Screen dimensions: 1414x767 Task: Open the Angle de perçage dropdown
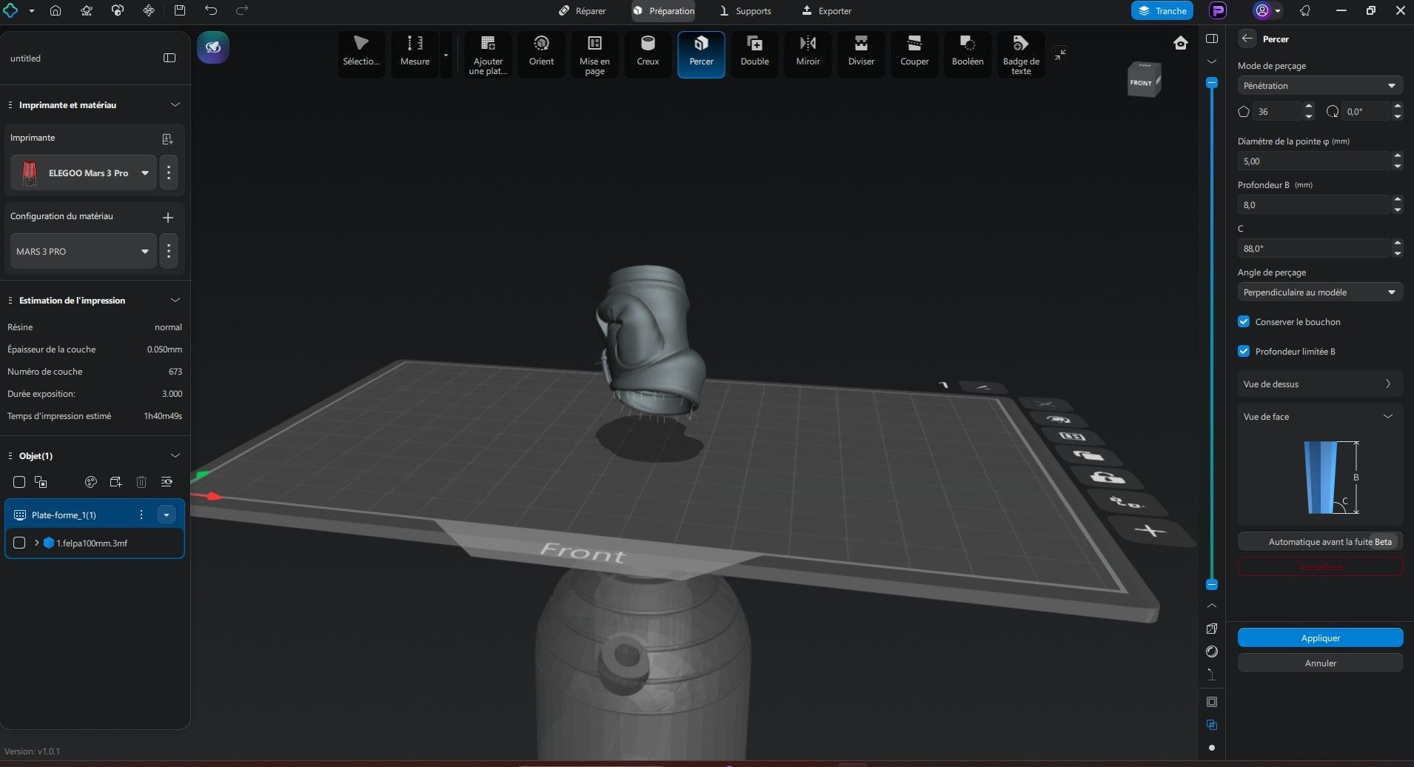tap(1319, 292)
